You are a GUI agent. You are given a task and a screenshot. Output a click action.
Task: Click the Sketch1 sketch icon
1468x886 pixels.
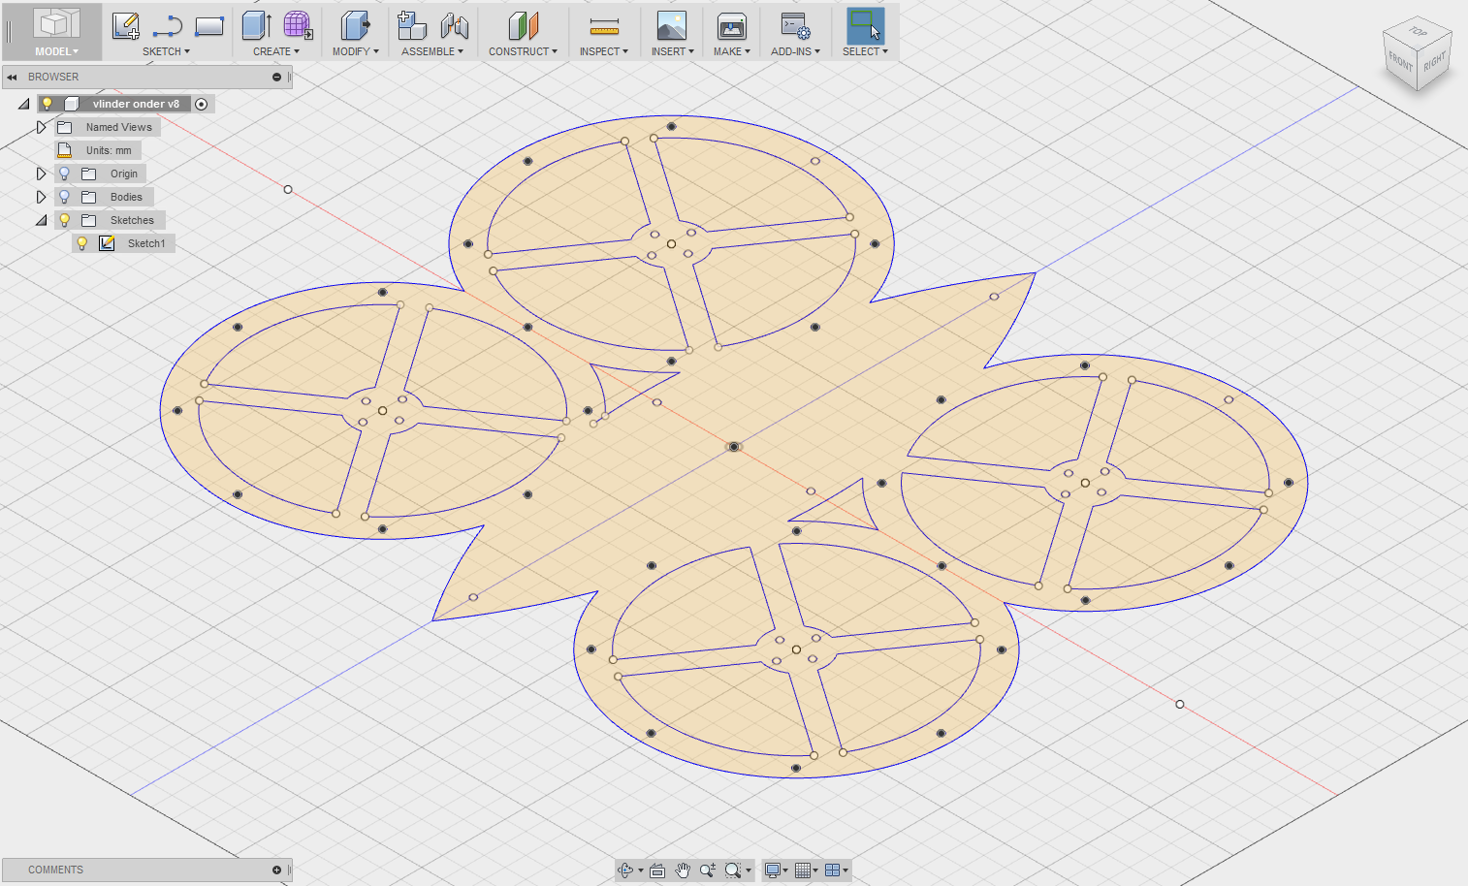click(108, 243)
